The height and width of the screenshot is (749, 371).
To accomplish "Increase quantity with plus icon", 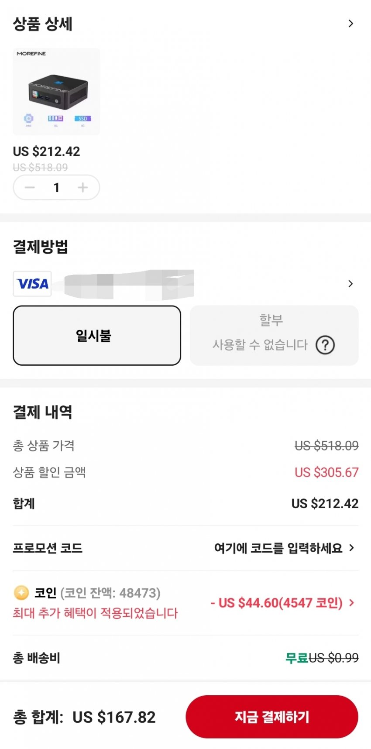I will point(82,188).
